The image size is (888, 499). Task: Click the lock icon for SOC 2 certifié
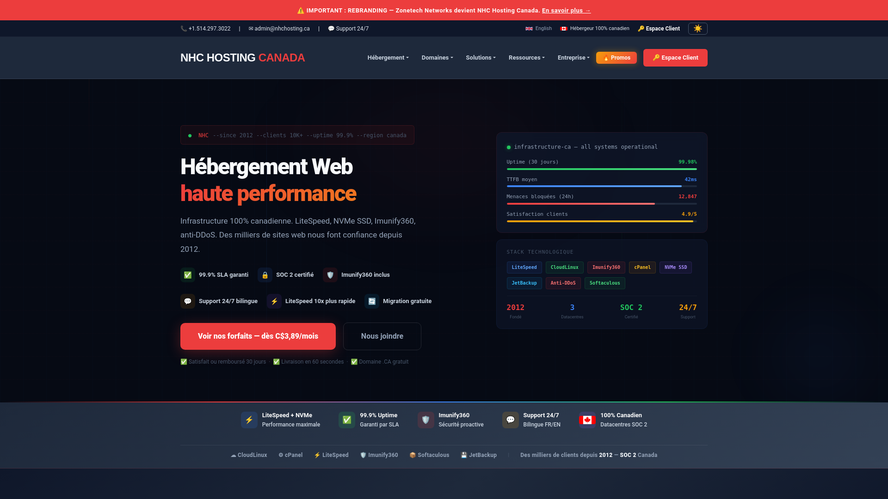tap(265, 275)
